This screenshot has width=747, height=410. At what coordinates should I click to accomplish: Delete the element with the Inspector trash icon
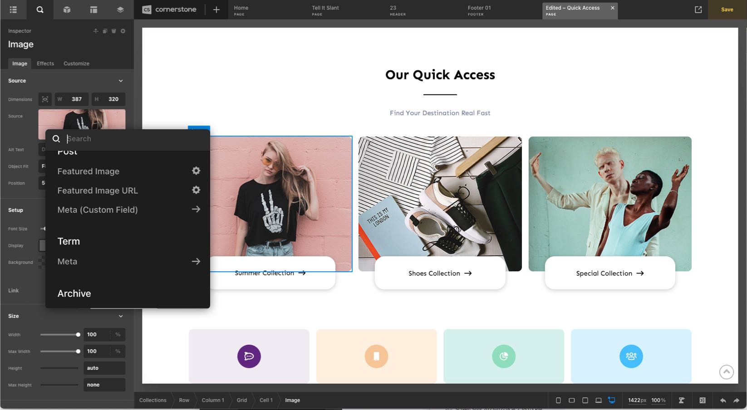tap(114, 31)
